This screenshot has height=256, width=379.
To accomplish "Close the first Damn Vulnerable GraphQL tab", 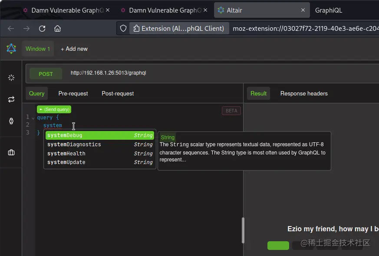I will pos(108,10).
